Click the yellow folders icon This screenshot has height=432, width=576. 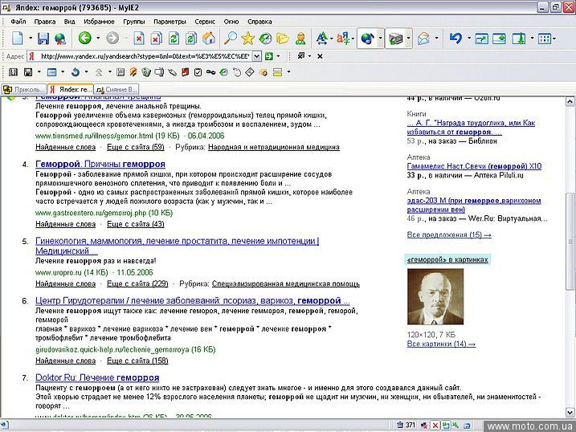tap(283, 39)
